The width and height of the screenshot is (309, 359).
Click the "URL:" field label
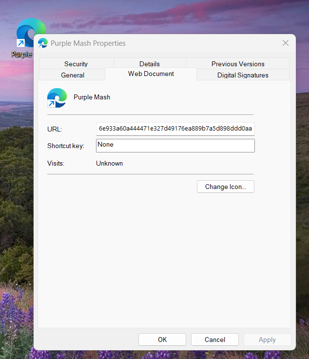pyautogui.click(x=55, y=129)
